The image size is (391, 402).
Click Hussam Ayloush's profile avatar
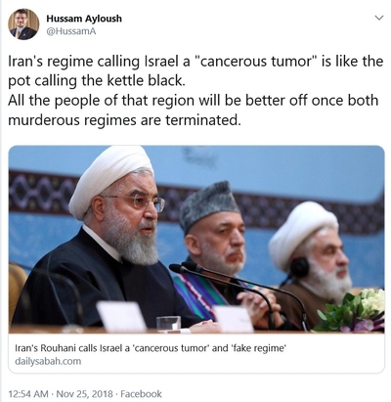click(23, 24)
